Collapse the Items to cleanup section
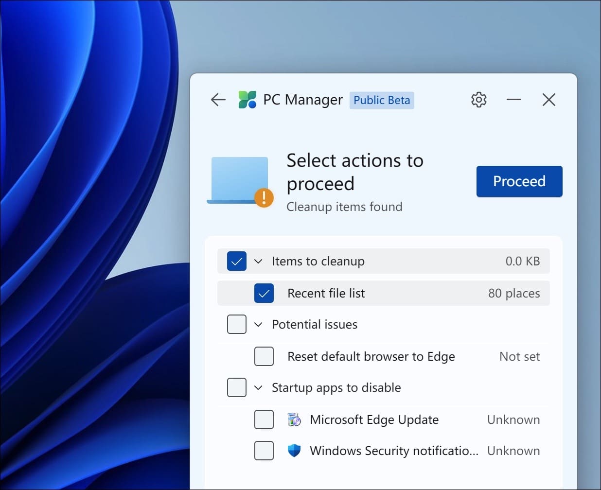Image resolution: width=601 pixels, height=490 pixels. click(259, 261)
